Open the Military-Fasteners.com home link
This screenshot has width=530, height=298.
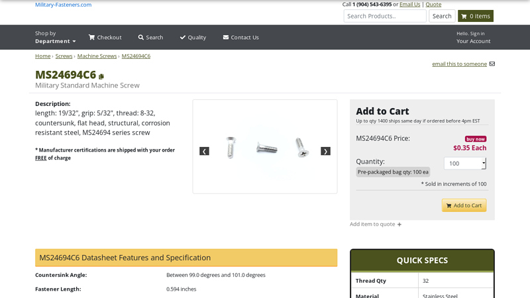pos(63,5)
